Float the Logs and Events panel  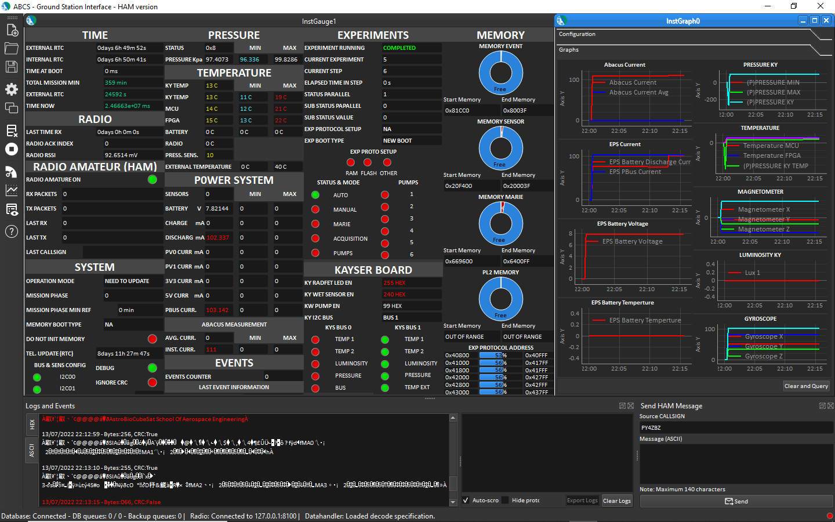click(x=622, y=406)
